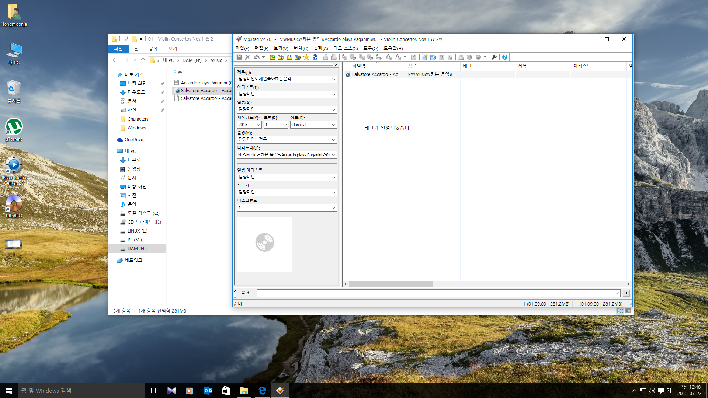Select Salvatore Accardo file in Mp3tag list
The height and width of the screenshot is (398, 708).
click(376, 74)
